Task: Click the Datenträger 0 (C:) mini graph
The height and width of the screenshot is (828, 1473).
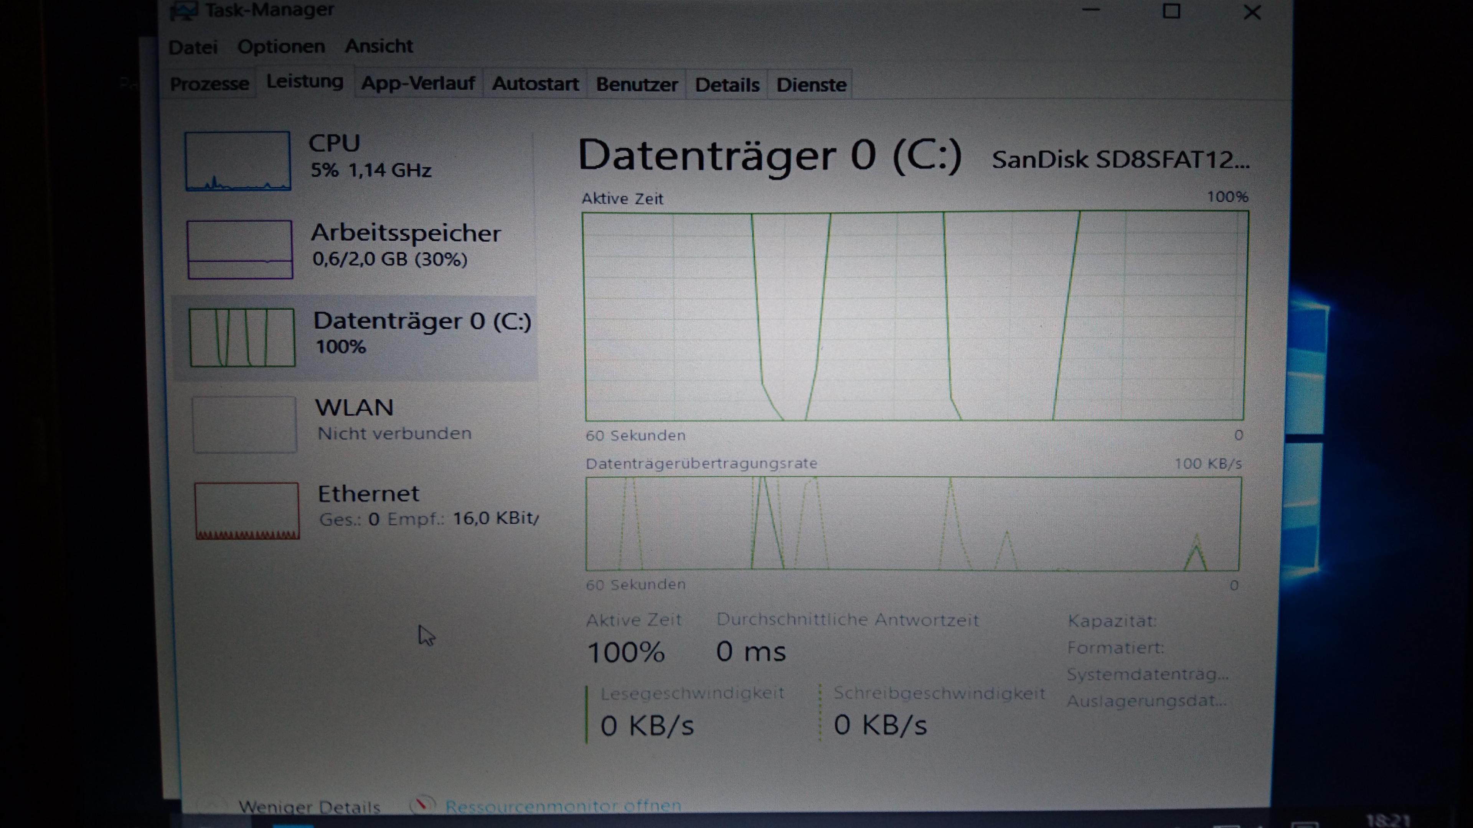Action: click(242, 337)
